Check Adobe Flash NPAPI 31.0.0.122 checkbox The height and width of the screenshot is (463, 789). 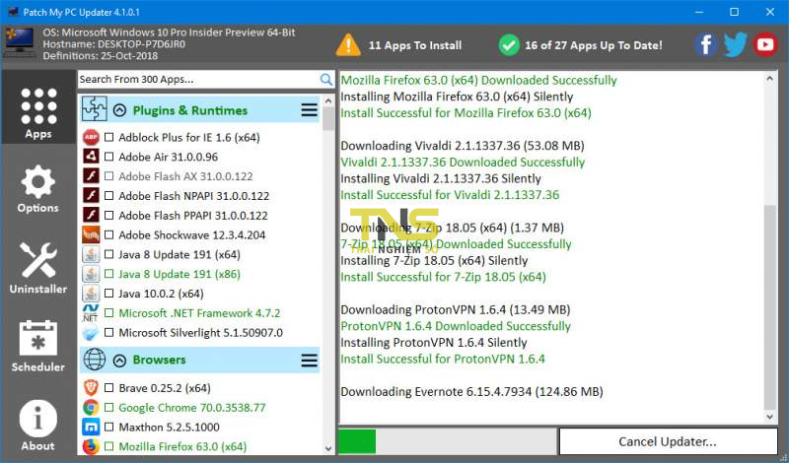point(108,196)
